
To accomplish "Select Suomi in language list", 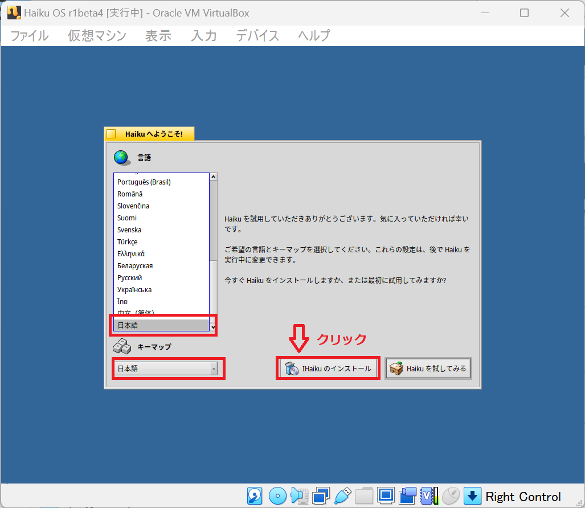I will (x=161, y=218).
